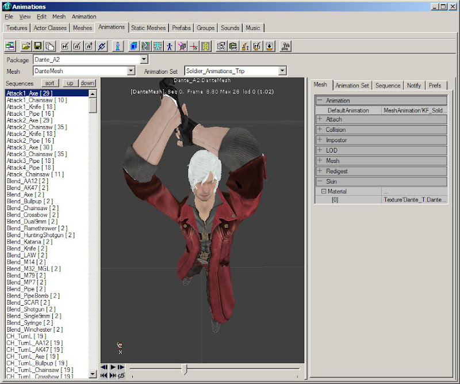
Task: Click the blue cube toolbar icon
Action: point(133,46)
